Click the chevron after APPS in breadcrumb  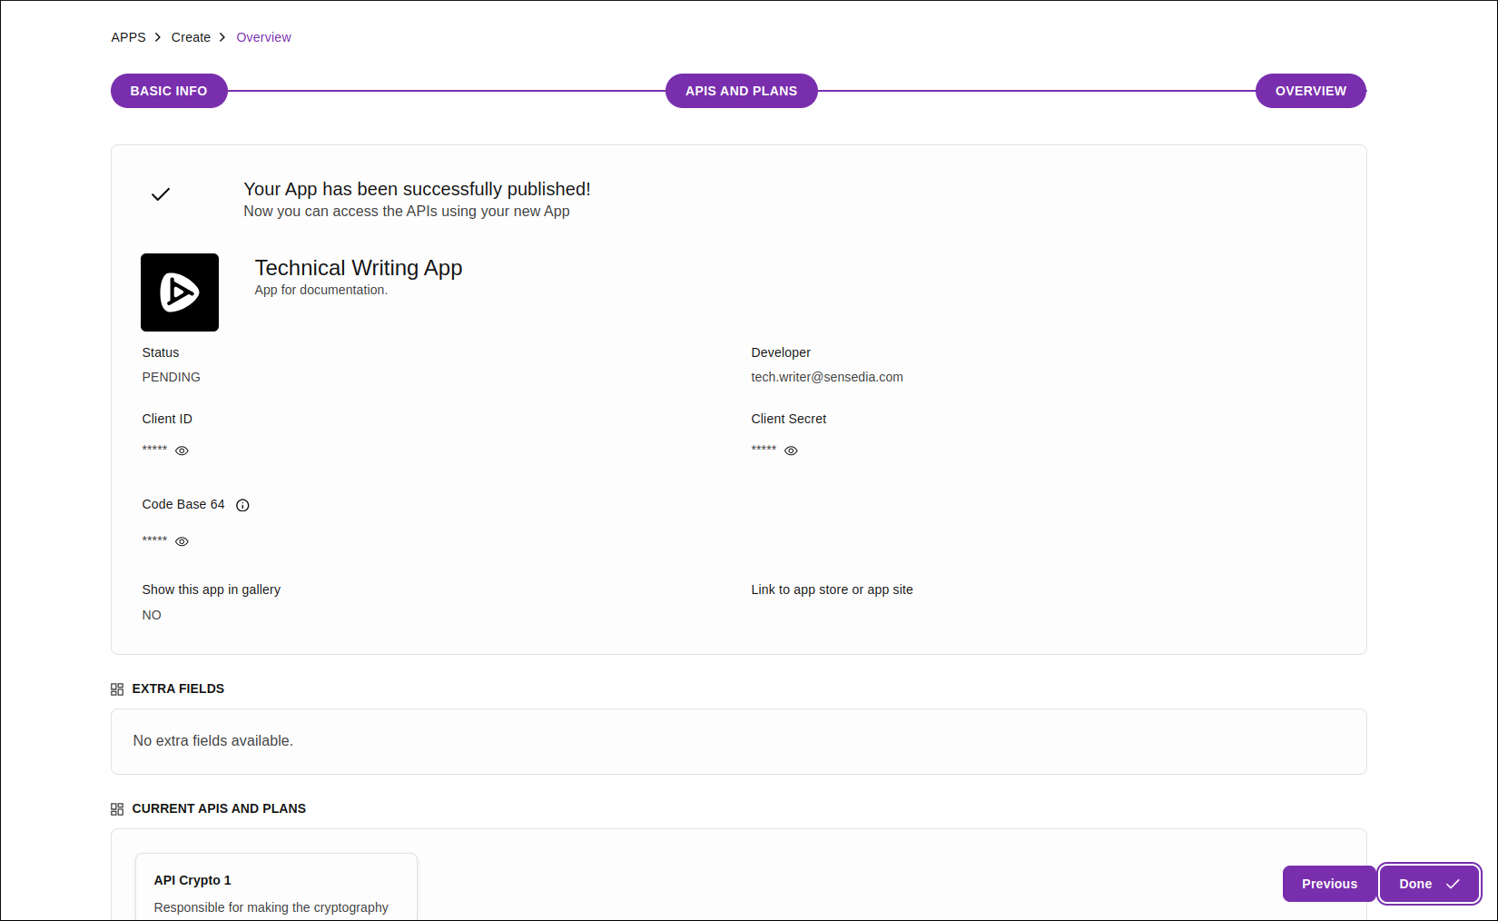click(157, 37)
